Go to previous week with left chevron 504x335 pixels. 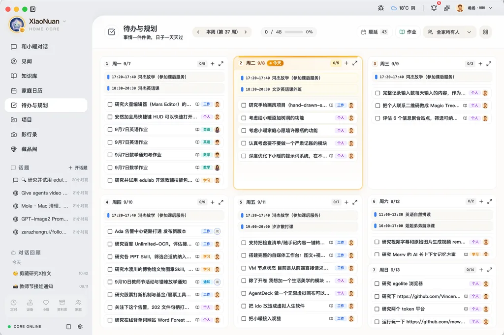pyautogui.click(x=198, y=32)
